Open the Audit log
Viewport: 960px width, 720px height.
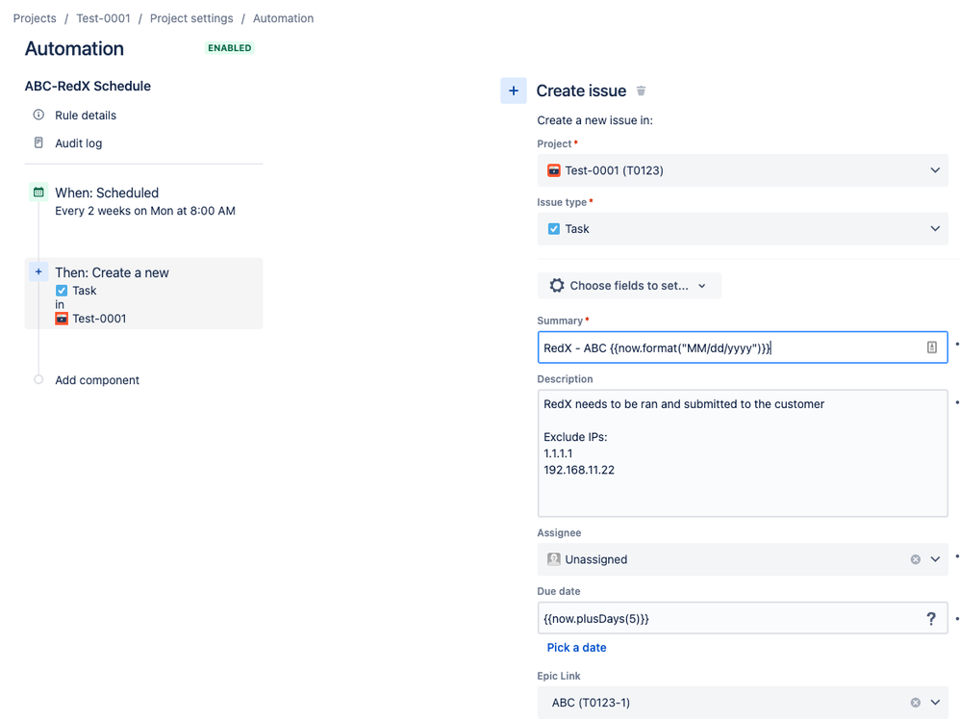[78, 143]
